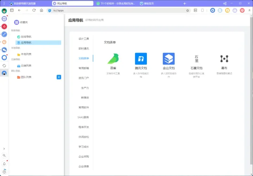Open the notifications bell icon

pos(4,164)
